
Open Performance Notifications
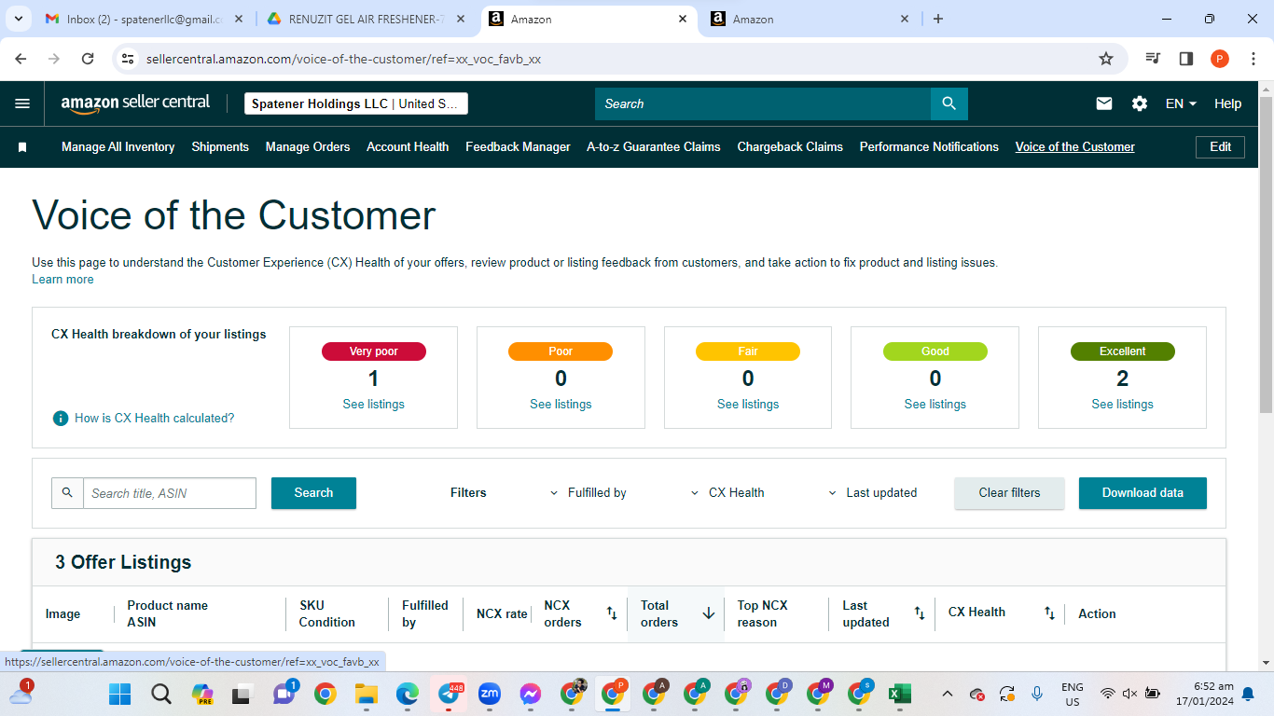[929, 147]
